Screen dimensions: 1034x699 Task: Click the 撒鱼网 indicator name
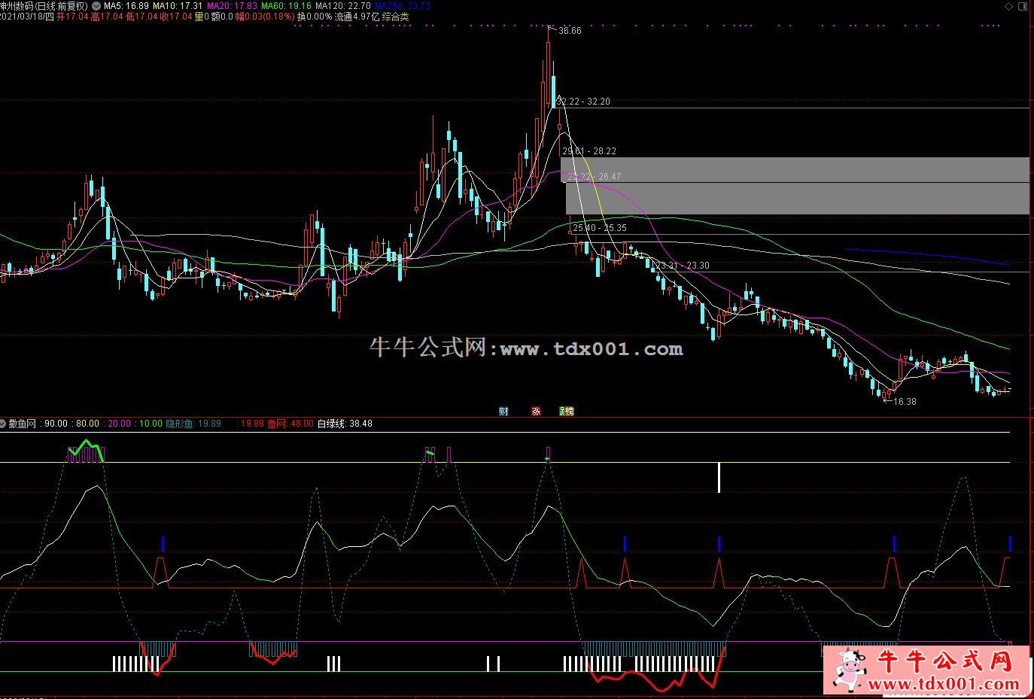[23, 424]
